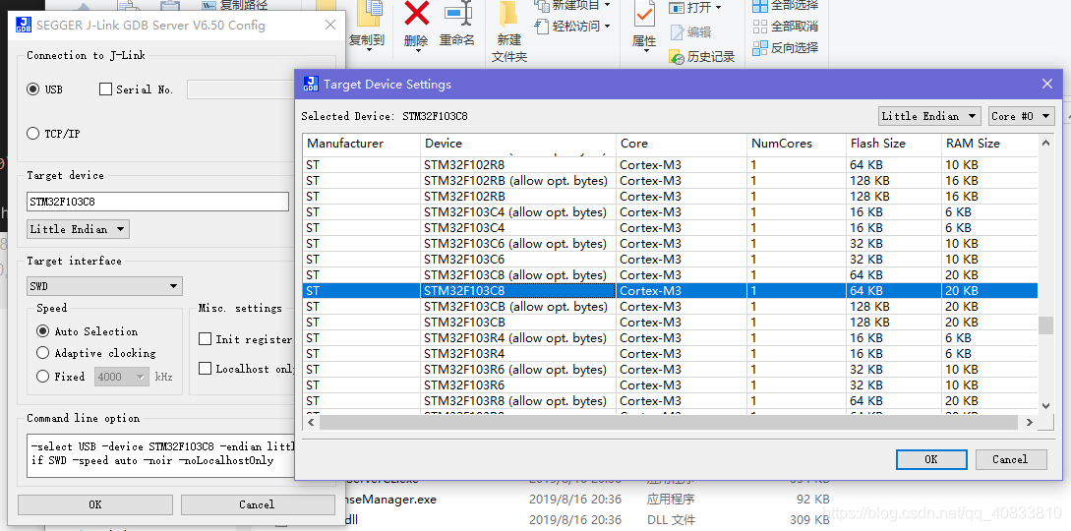Open the Core #0 dropdown
Image resolution: width=1071 pixels, height=531 pixels.
pos(1022,116)
